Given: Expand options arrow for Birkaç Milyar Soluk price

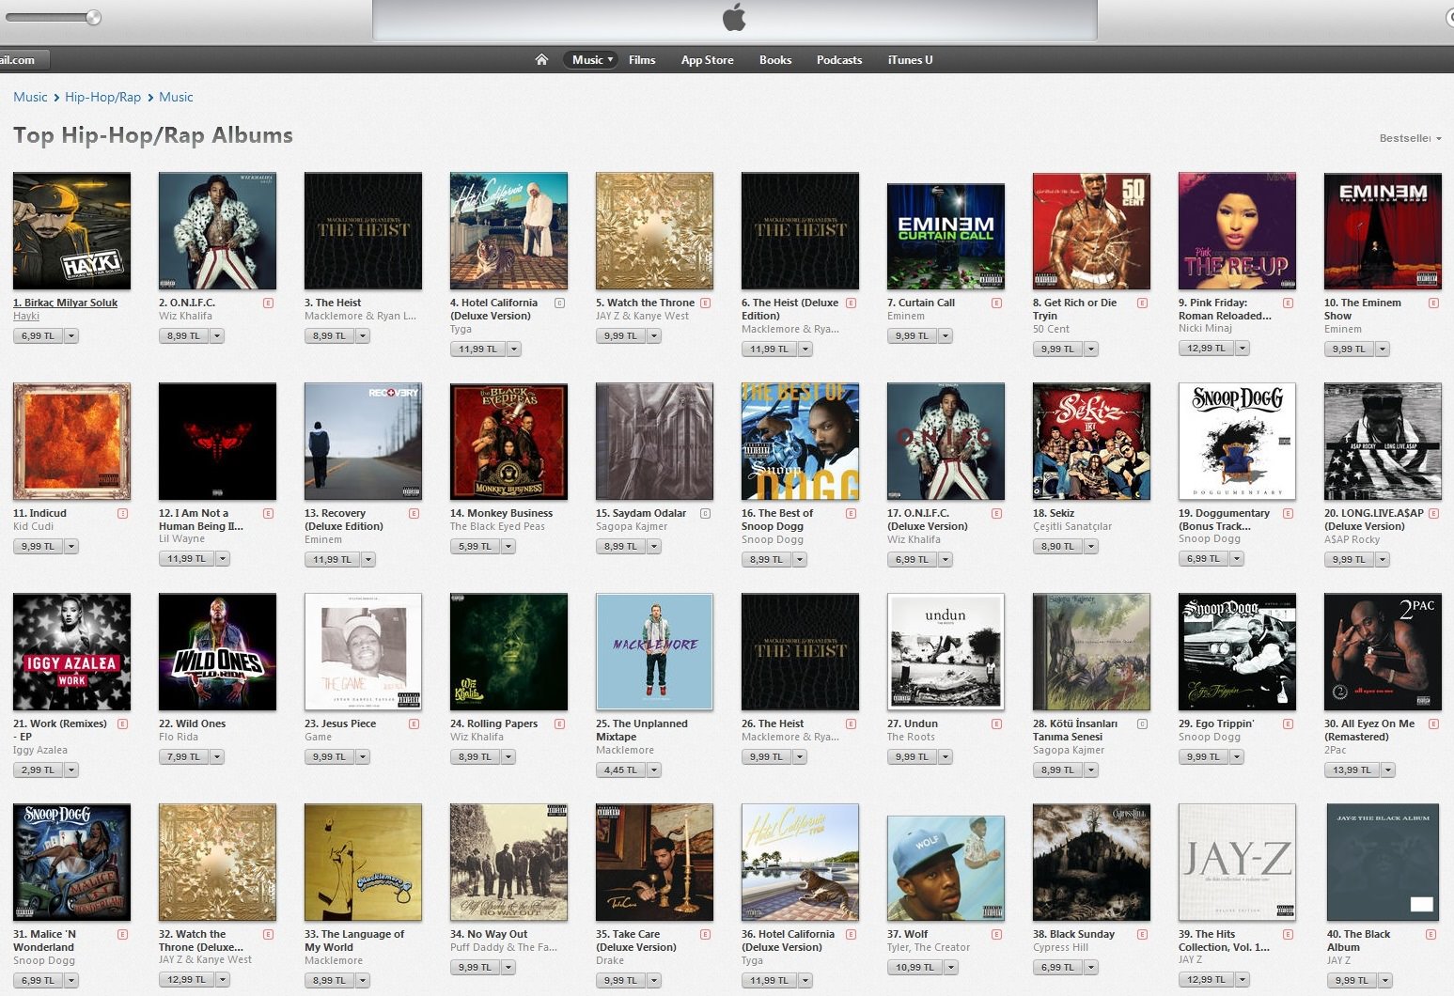Looking at the screenshot, I should pyautogui.click(x=71, y=335).
